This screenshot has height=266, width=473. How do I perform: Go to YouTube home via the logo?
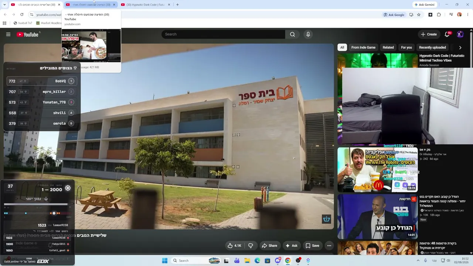click(x=28, y=34)
